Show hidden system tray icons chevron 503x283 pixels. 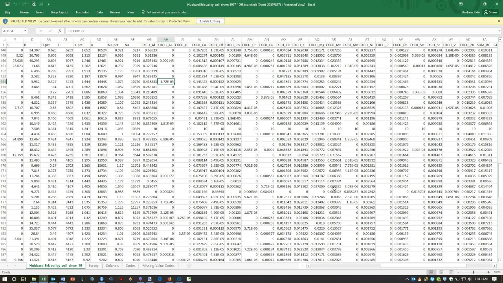[407, 279]
